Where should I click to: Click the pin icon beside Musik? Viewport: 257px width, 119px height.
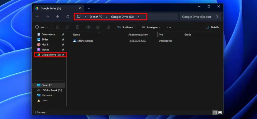pos(63,45)
